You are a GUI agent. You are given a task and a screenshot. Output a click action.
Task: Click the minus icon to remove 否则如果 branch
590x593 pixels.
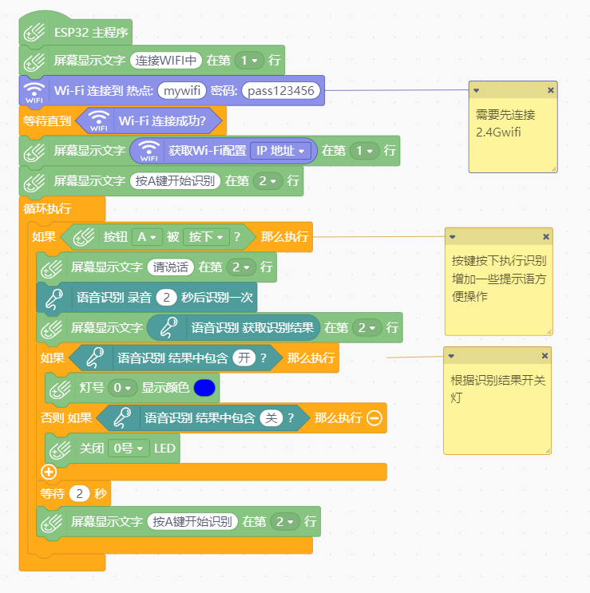point(374,418)
